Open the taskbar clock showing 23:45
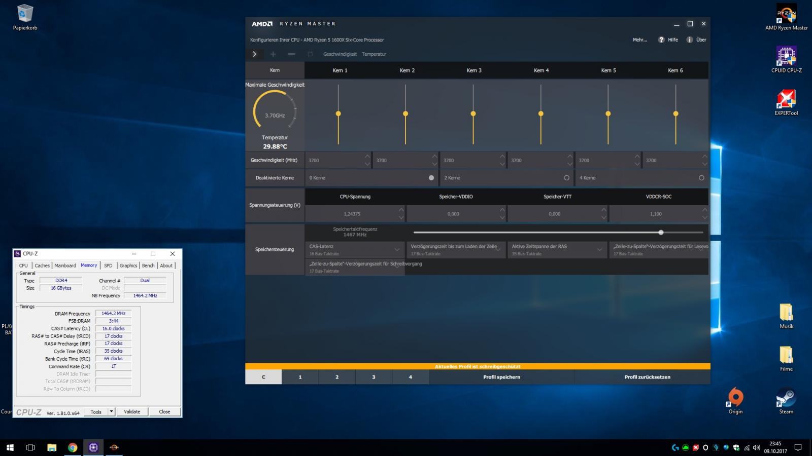Viewport: 812px width, 456px height. click(775, 447)
